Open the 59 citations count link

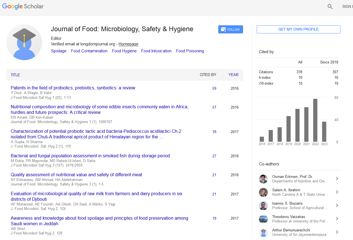(x=214, y=88)
